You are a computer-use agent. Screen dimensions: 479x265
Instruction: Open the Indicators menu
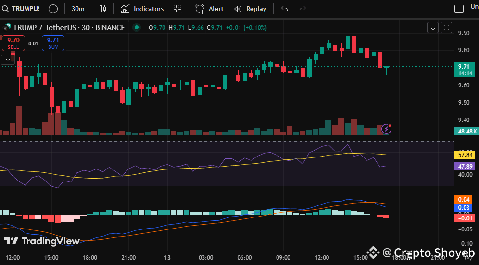pyautogui.click(x=142, y=9)
